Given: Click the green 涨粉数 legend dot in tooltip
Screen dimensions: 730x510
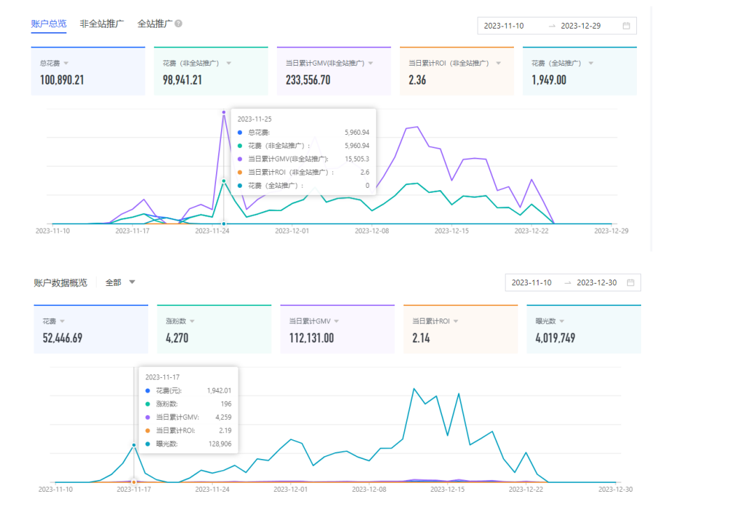Looking at the screenshot, I should tap(148, 404).
